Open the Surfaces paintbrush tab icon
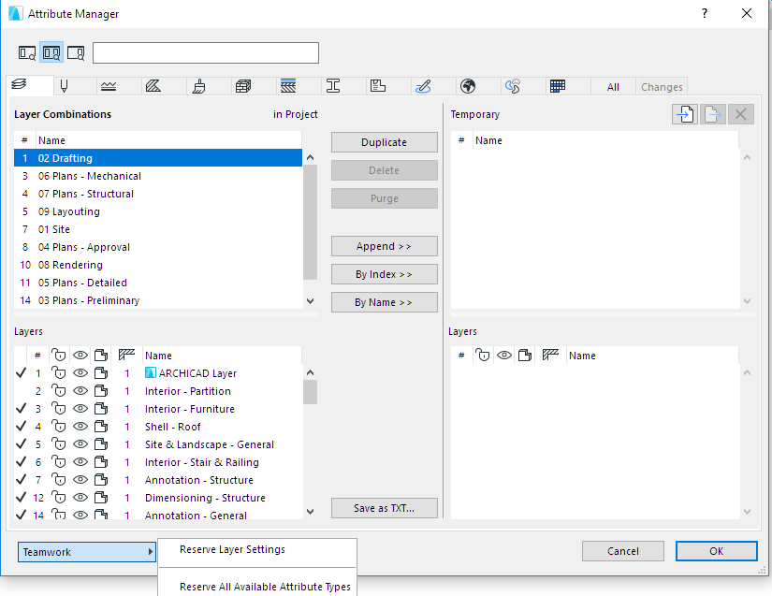Viewport: 772px width, 596px height. pos(198,86)
